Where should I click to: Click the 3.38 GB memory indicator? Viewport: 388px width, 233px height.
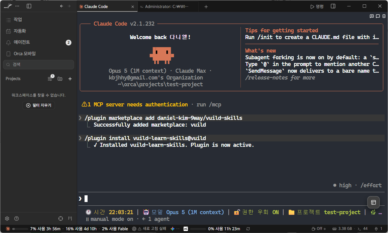[342, 229]
